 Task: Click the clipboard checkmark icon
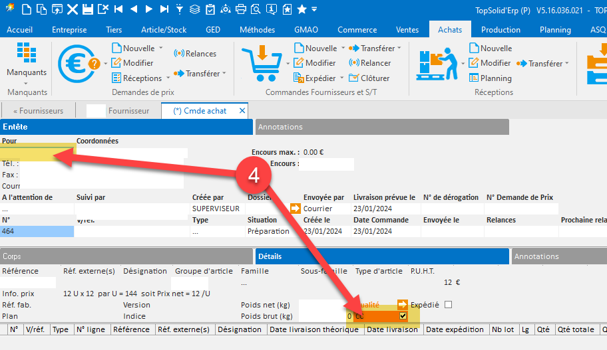tap(210, 9)
